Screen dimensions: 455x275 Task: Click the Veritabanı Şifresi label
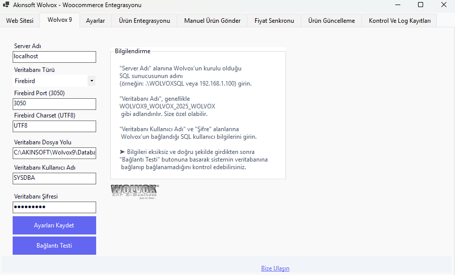coord(36,197)
